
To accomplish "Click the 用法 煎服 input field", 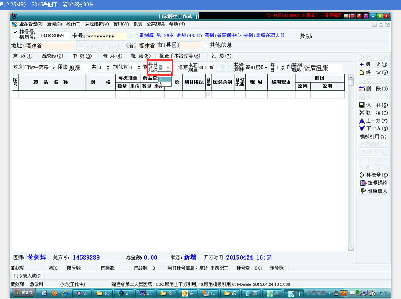I will (x=79, y=68).
